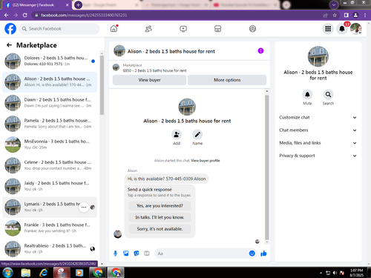The height and width of the screenshot is (278, 371).
Task: Go back using the Marketplace back arrow
Action: (x=9, y=45)
